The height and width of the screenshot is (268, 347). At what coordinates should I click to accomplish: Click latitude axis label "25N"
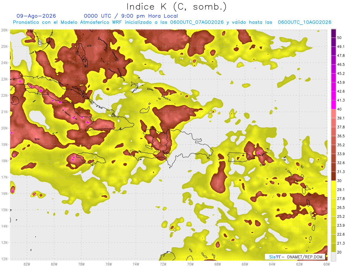[4, 46]
